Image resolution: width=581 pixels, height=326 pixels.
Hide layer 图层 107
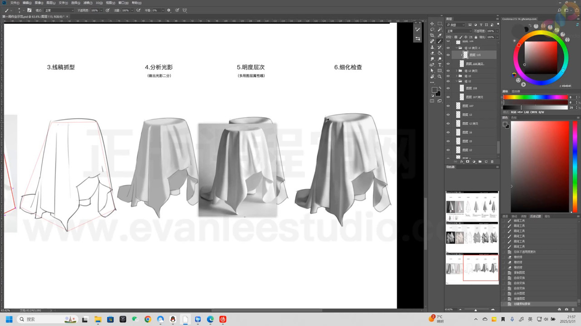coord(448,106)
